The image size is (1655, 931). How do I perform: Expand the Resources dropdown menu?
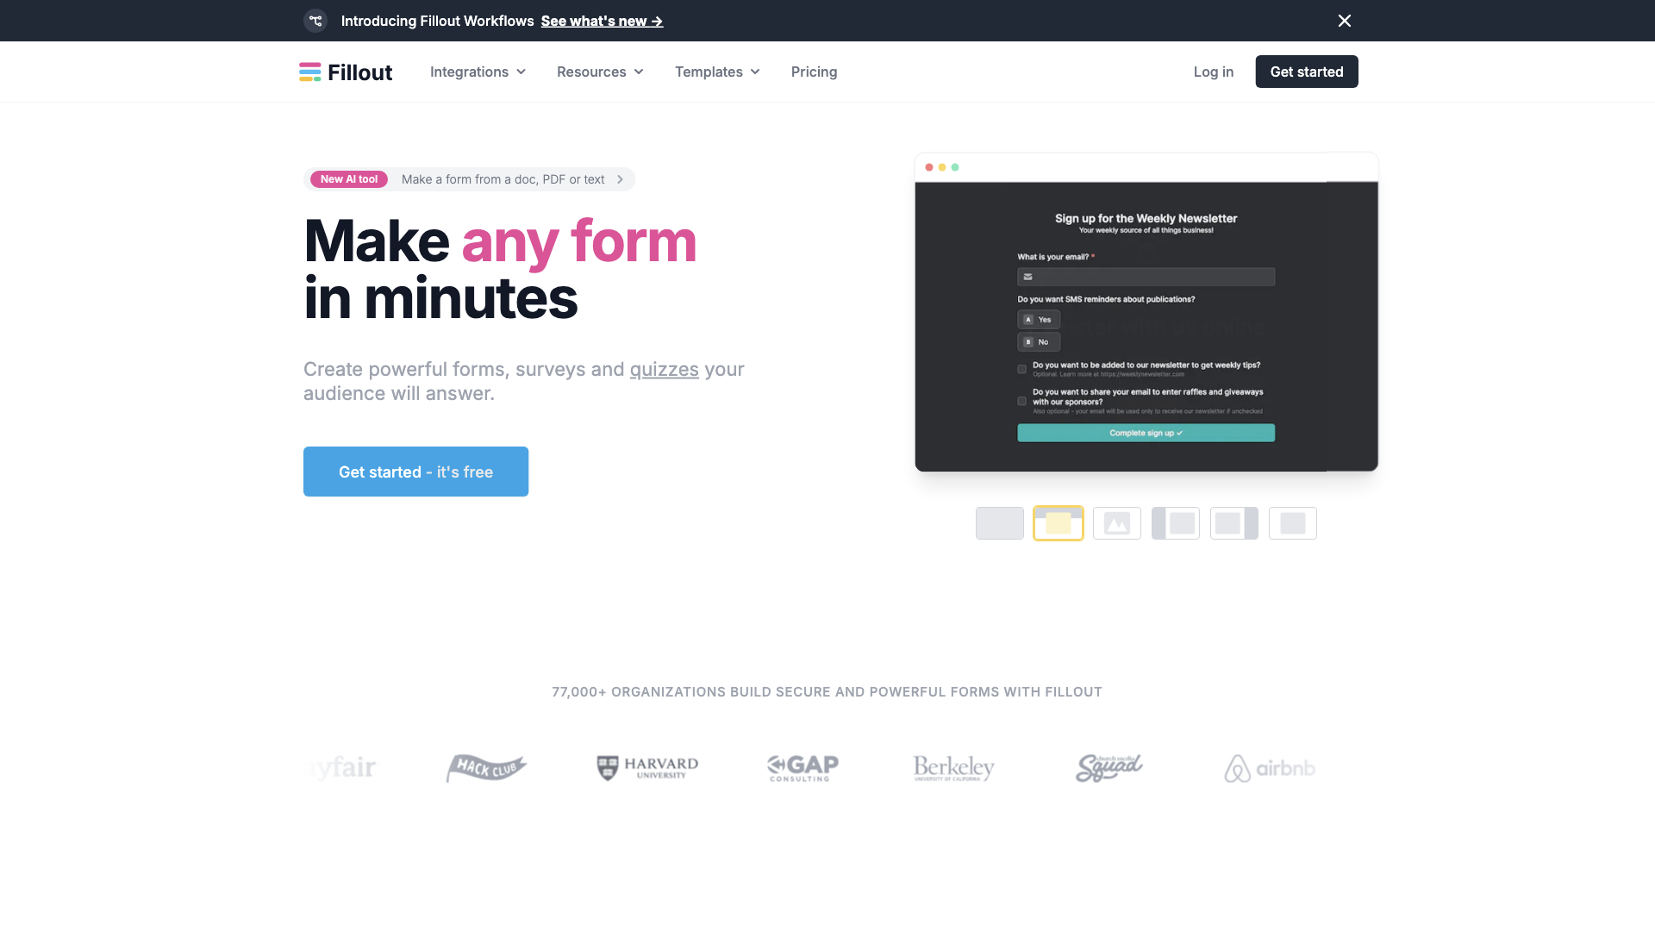coord(600,72)
